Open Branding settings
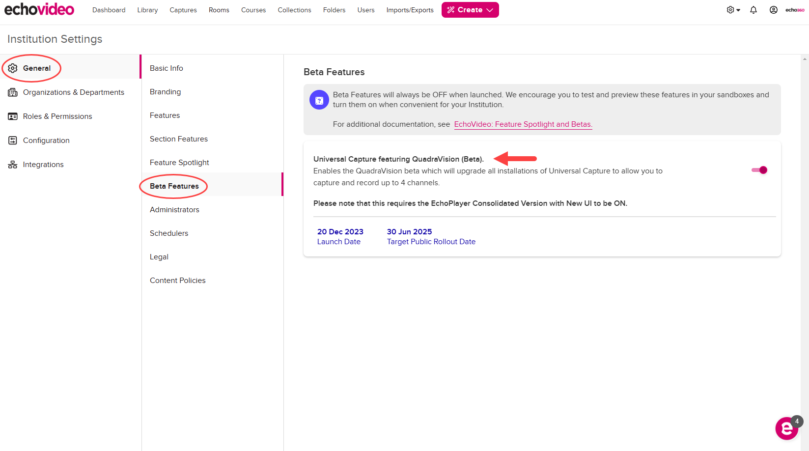Image resolution: width=809 pixels, height=451 pixels. [x=166, y=92]
